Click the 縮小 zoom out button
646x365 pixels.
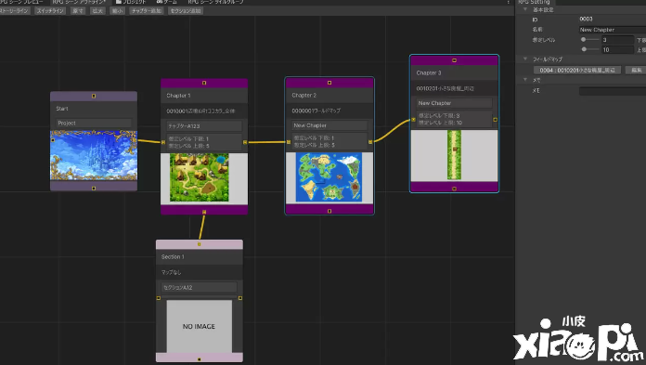click(118, 11)
